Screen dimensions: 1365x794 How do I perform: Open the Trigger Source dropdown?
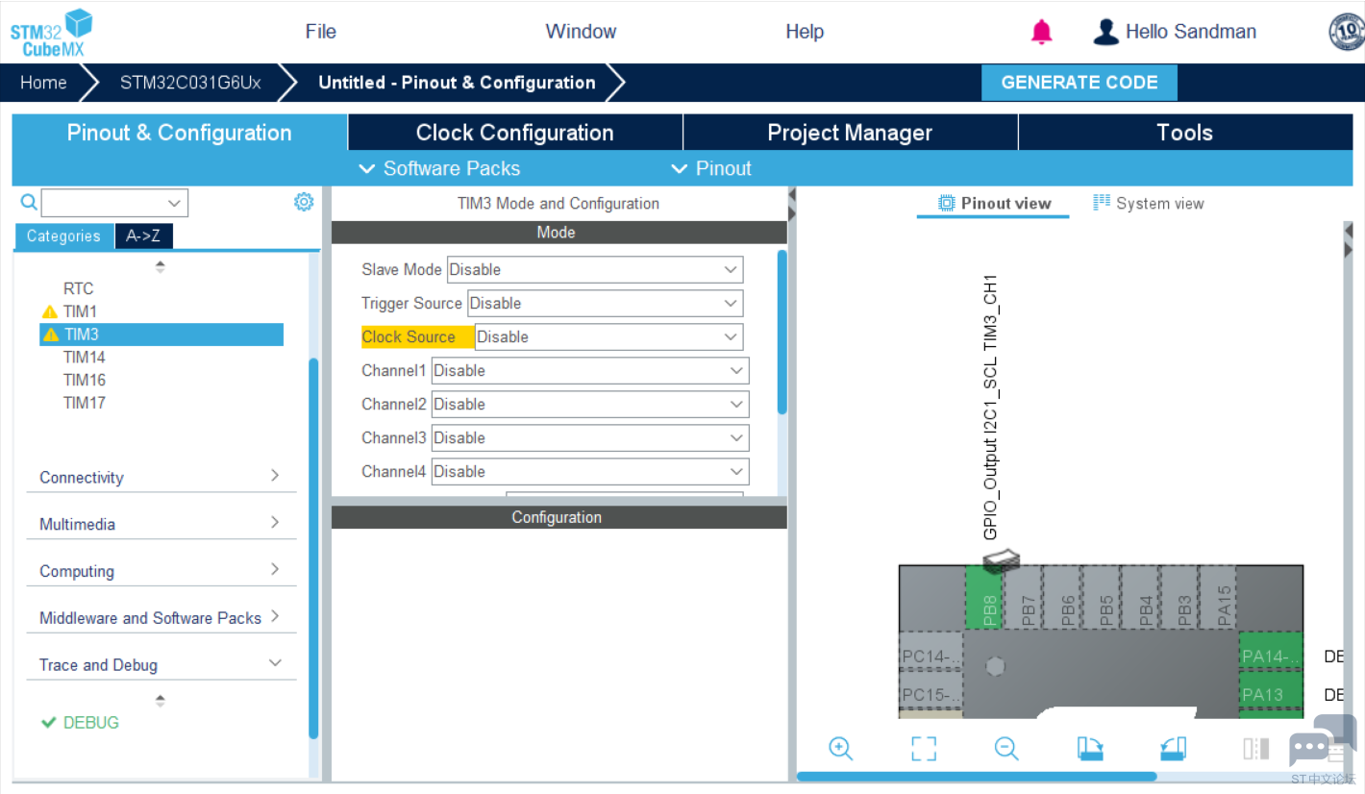(x=606, y=304)
